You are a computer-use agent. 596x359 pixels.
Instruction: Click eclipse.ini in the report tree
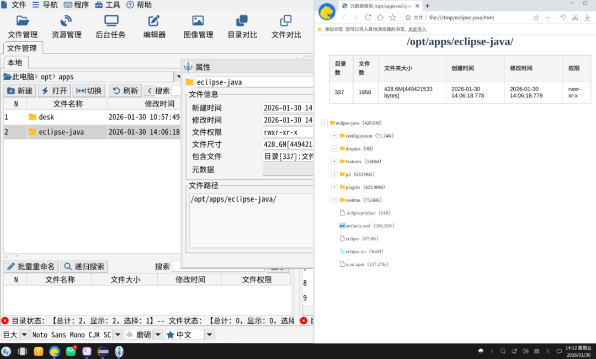coord(355,251)
